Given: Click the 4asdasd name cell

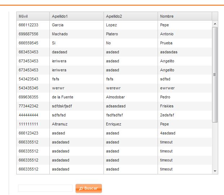Looking at the screenshot, I should (x=185, y=133).
